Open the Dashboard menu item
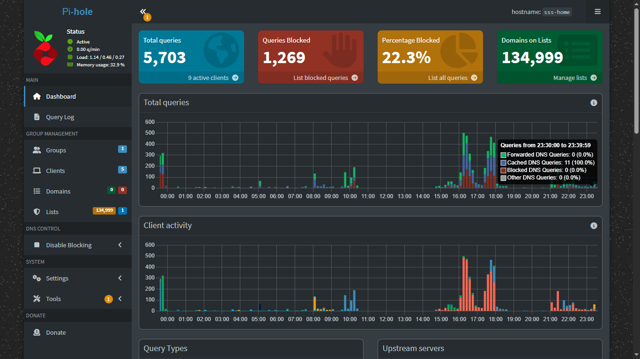 [78, 96]
